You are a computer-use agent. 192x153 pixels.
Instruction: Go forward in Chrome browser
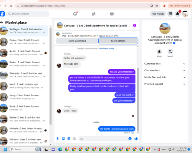pos(5,6)
